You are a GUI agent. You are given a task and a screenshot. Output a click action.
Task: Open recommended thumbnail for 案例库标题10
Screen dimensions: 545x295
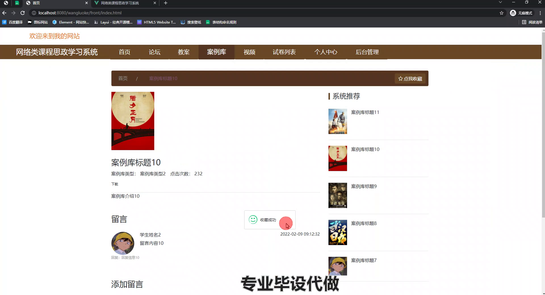[338, 158]
